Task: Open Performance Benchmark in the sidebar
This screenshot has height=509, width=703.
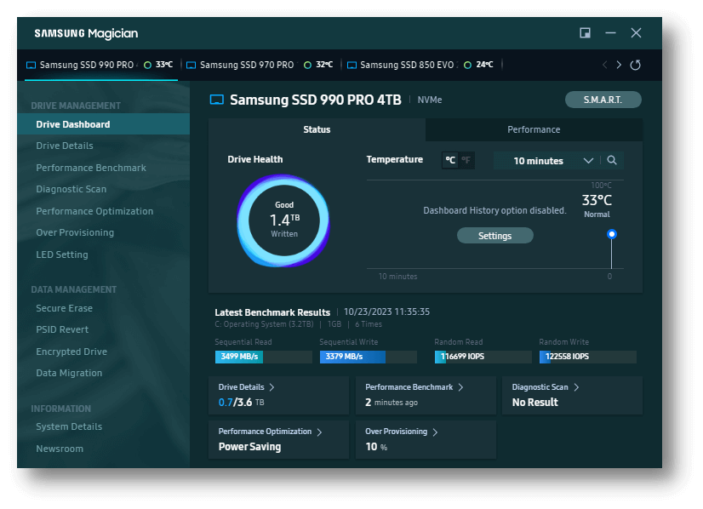Action: [x=91, y=168]
